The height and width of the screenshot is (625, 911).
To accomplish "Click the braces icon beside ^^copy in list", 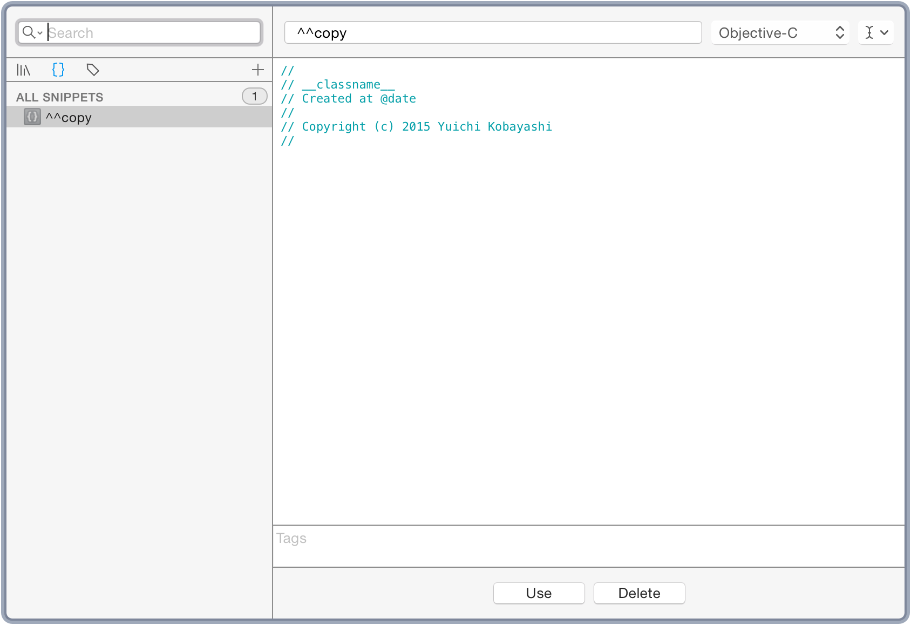I will tap(32, 117).
